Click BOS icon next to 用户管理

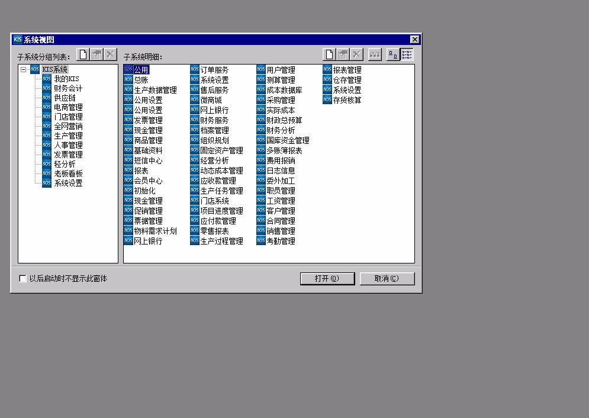click(261, 69)
